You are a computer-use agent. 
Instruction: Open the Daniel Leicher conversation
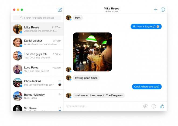tap(37, 43)
